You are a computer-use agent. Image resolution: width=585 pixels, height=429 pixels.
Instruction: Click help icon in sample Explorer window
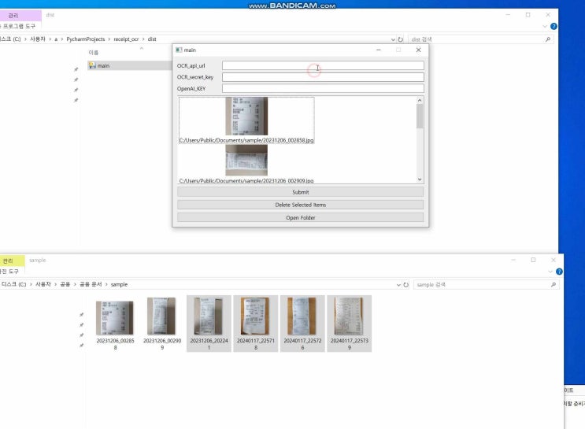click(x=558, y=272)
